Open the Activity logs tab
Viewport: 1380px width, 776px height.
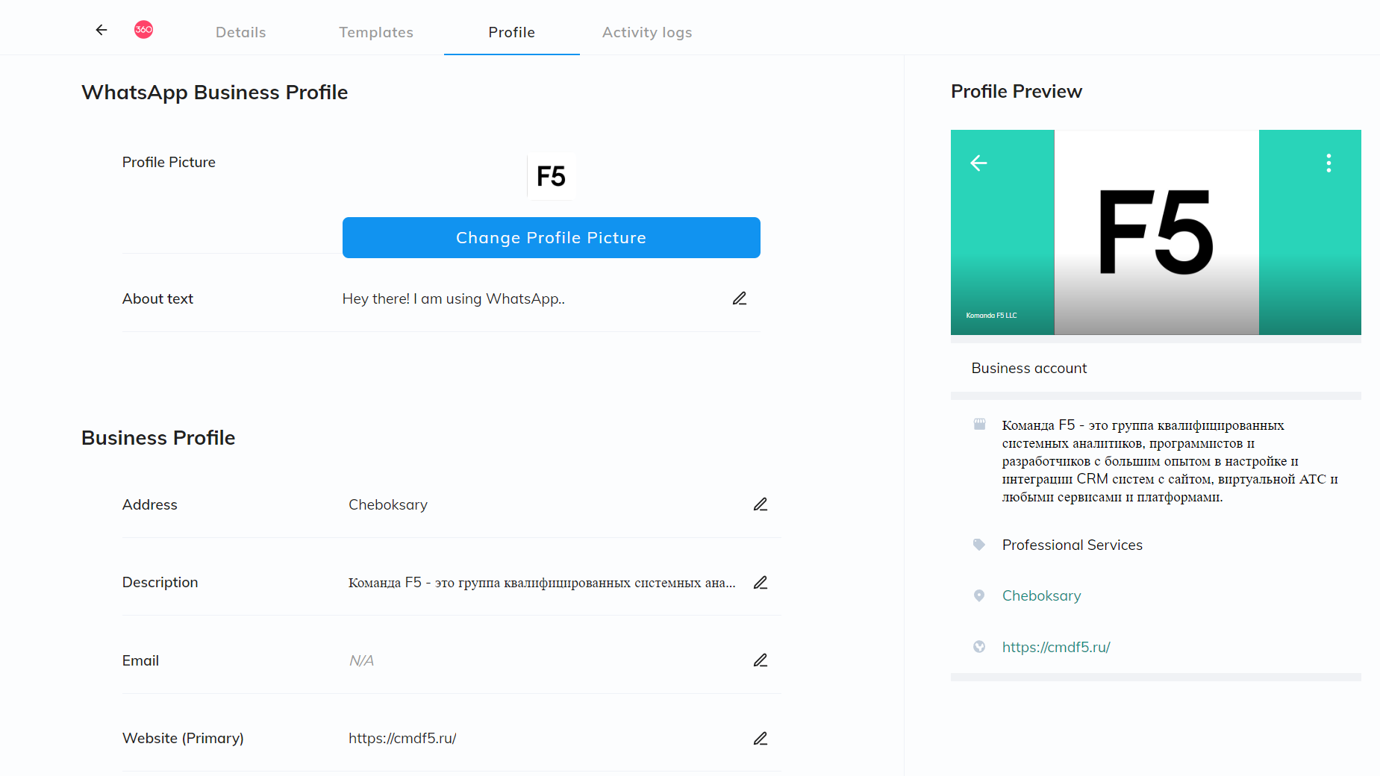[647, 32]
